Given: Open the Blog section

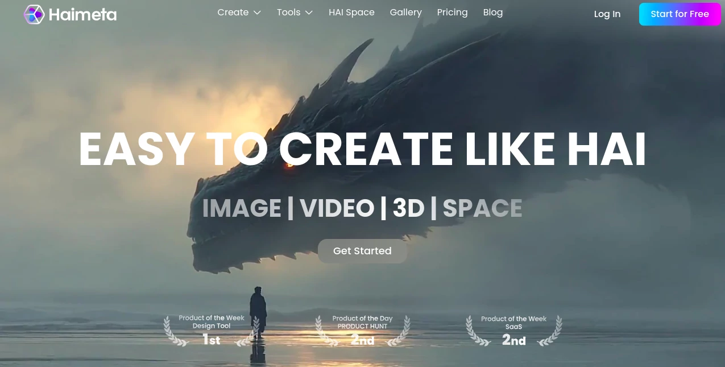Looking at the screenshot, I should tap(492, 12).
